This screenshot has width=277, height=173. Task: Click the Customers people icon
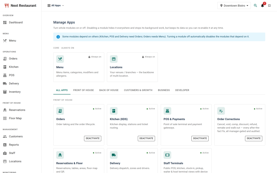click(5, 136)
